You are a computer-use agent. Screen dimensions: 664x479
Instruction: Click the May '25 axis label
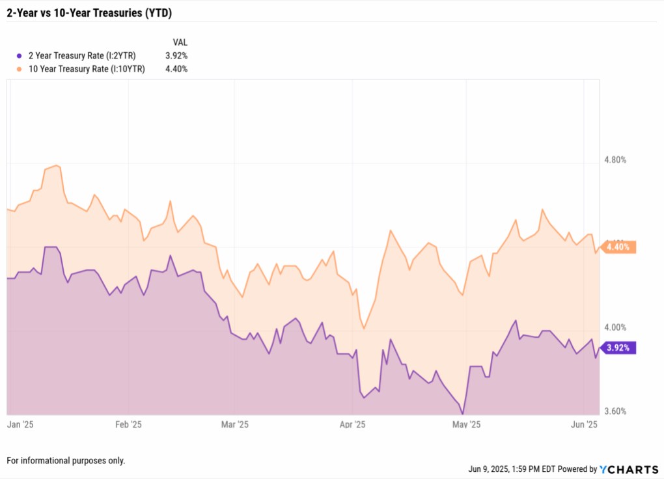point(466,424)
